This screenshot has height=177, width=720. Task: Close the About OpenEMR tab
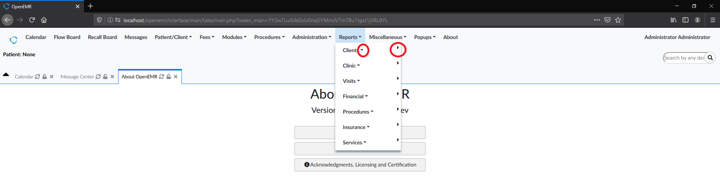pos(175,76)
